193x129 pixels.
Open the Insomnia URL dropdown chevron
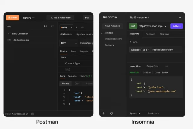(166, 26)
